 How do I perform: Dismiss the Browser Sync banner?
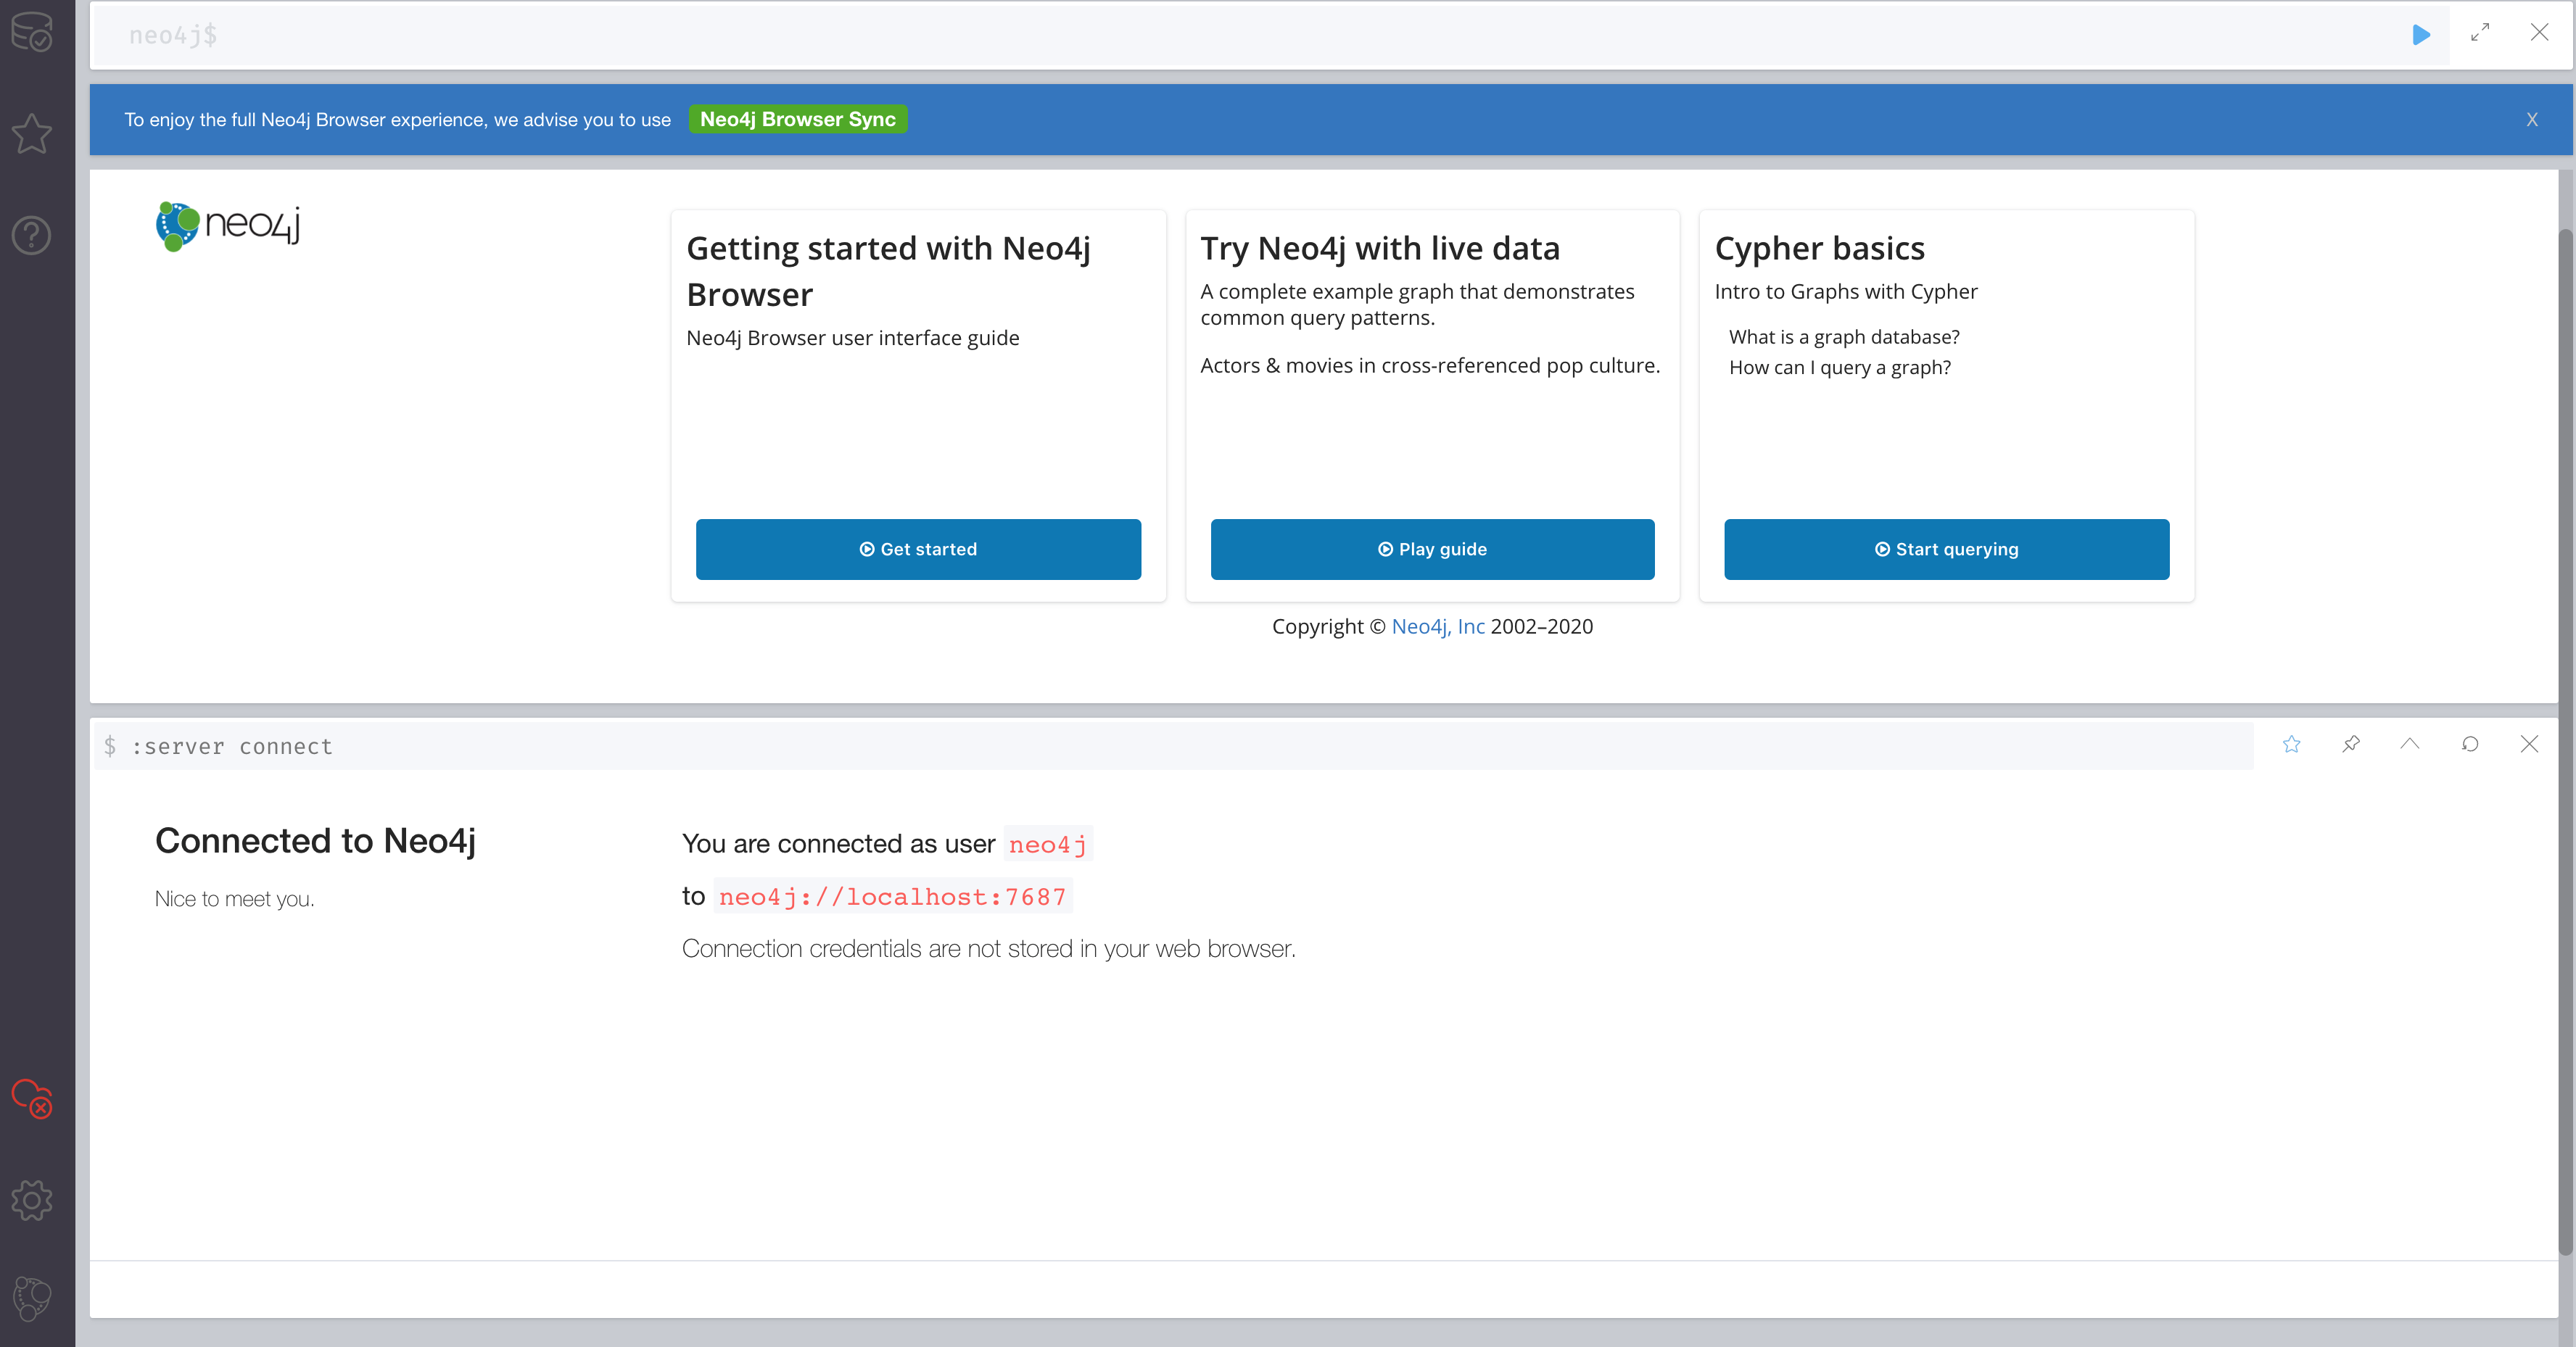click(2532, 120)
